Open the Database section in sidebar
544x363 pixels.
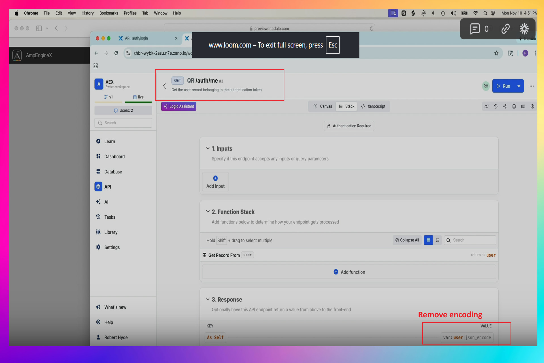pos(113,172)
